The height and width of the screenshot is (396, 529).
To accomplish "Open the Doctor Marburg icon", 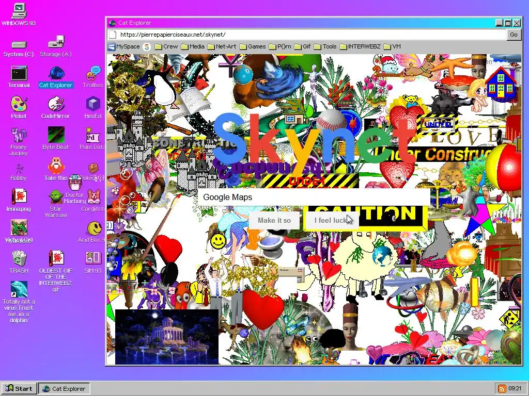I will [x=75, y=189].
